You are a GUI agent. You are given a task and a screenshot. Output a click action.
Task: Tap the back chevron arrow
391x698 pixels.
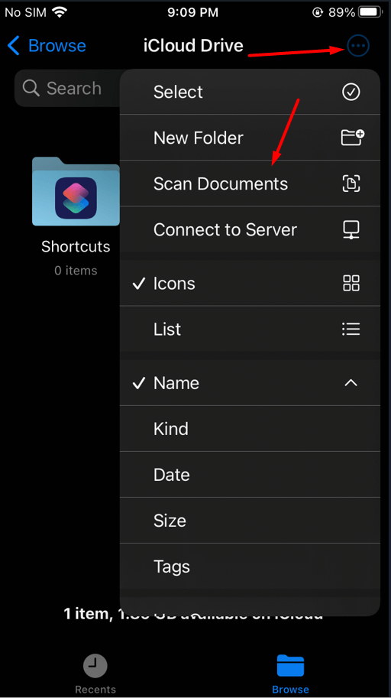[x=14, y=45]
